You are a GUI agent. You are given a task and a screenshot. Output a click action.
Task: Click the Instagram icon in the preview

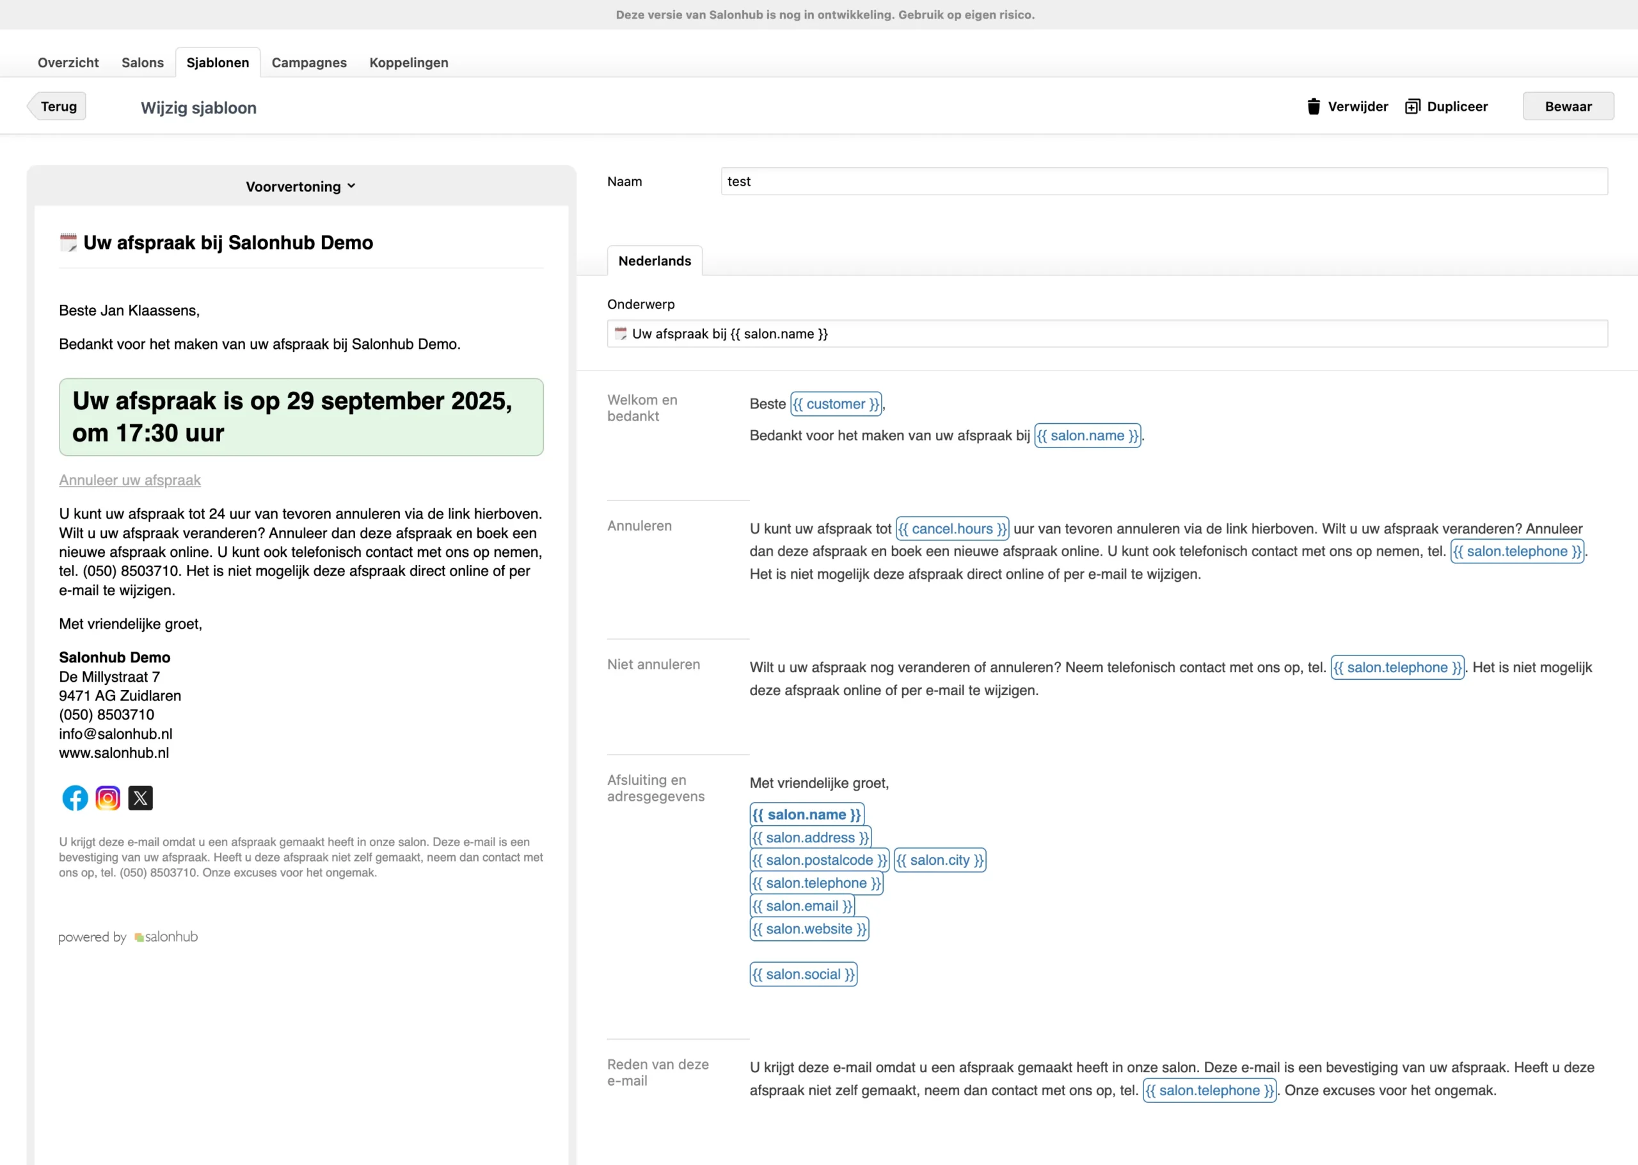click(x=108, y=798)
